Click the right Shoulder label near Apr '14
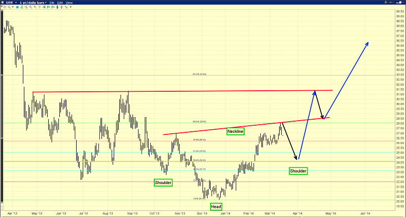This screenshot has width=406, height=217. 298,171
